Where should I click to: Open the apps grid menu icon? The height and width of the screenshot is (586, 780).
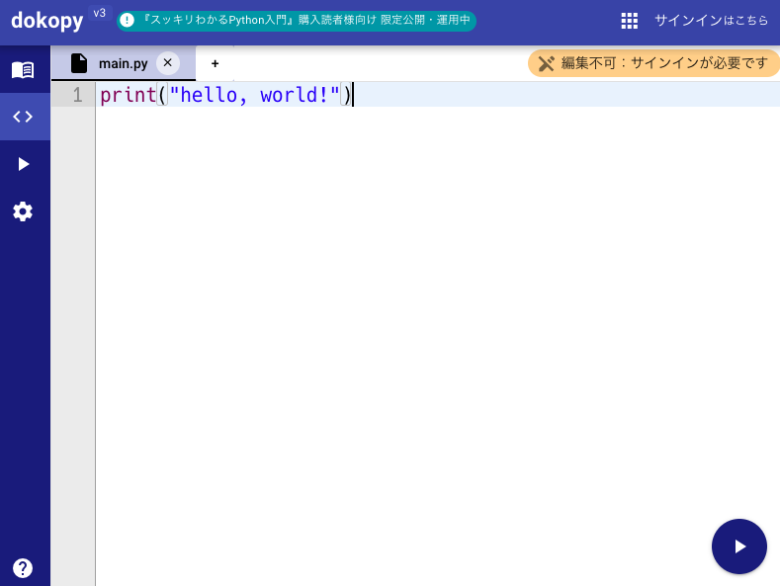click(x=630, y=21)
